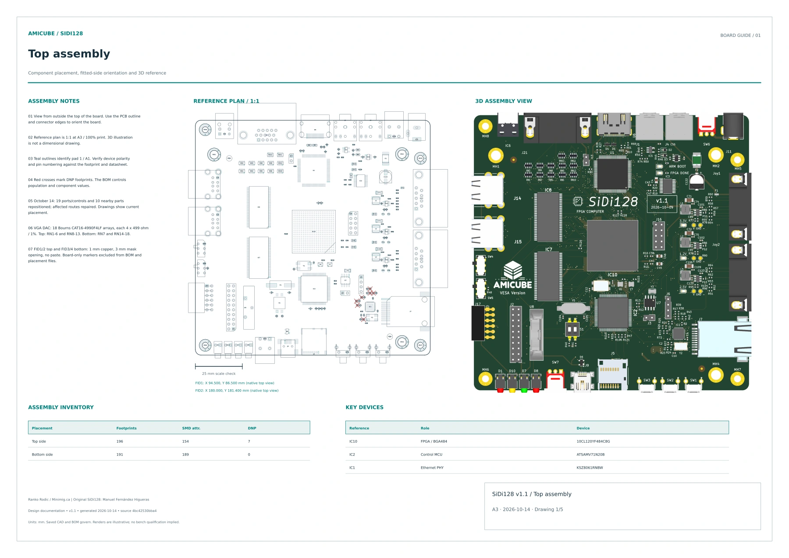Screen dimensions: 789x558
Task: Click the '3D ASSEMBLY VIEW' heading
Action: pos(504,101)
